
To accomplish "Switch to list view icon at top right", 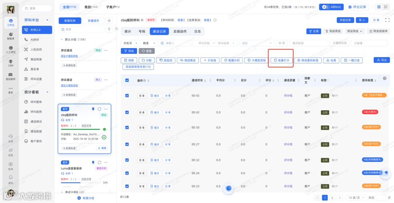I will (x=386, y=7).
